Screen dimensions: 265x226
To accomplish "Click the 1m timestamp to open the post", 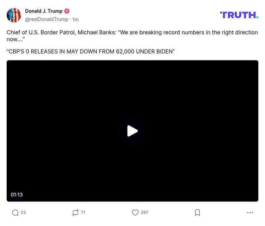I will (x=75, y=19).
